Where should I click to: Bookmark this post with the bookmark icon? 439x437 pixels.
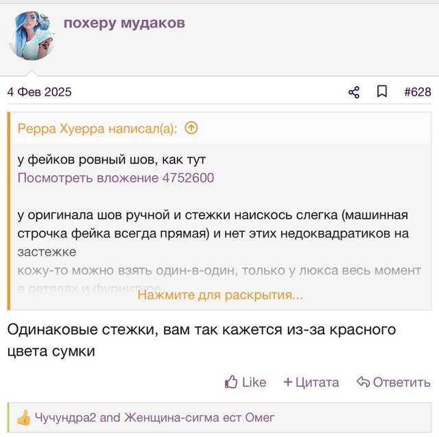pyautogui.click(x=382, y=91)
